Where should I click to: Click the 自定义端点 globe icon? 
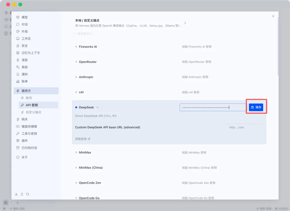point(22,112)
